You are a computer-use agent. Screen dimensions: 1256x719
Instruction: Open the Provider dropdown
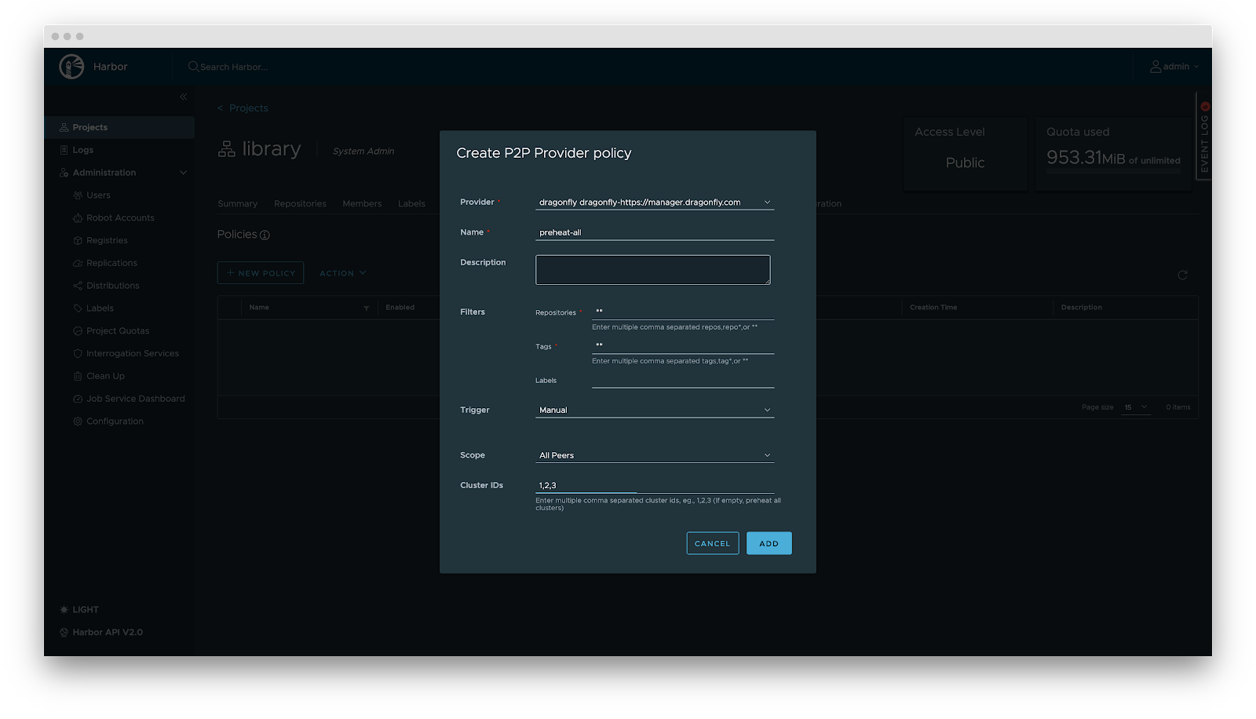point(655,203)
